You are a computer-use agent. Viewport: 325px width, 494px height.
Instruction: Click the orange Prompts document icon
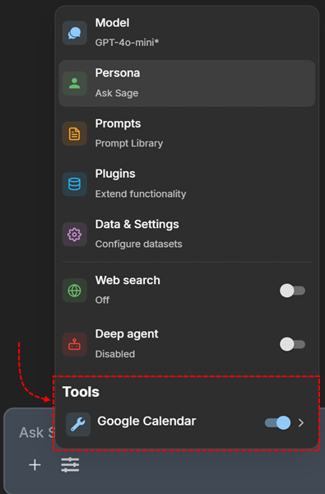point(75,133)
